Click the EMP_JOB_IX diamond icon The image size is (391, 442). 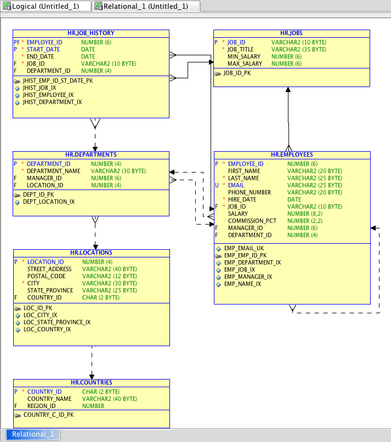point(218,270)
